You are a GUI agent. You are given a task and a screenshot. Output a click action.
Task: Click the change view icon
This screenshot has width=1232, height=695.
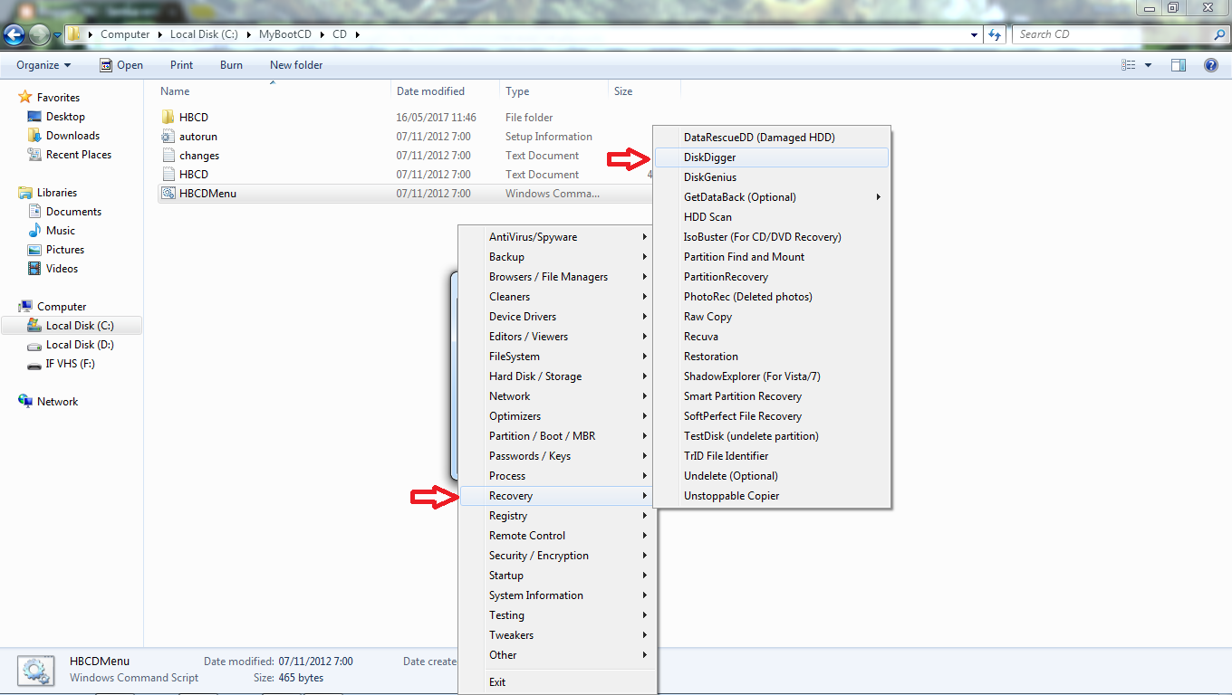(1129, 65)
